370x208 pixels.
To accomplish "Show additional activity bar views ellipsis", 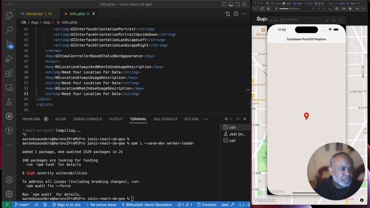I will (x=9, y=145).
